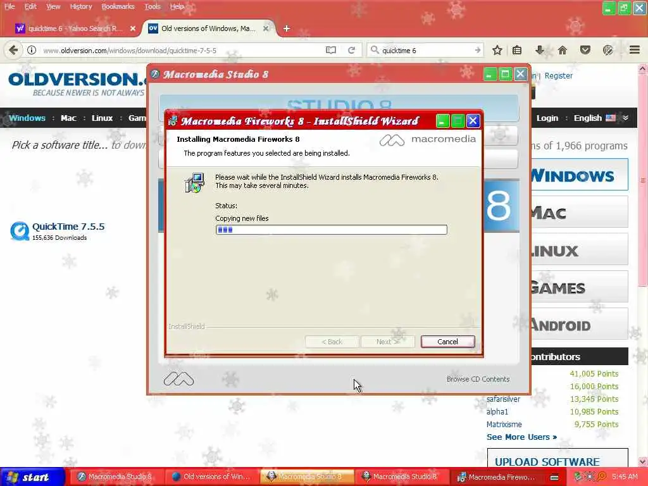Image resolution: width=648 pixels, height=486 pixels.
Task: Go to Firefox home icon
Action: point(562,50)
